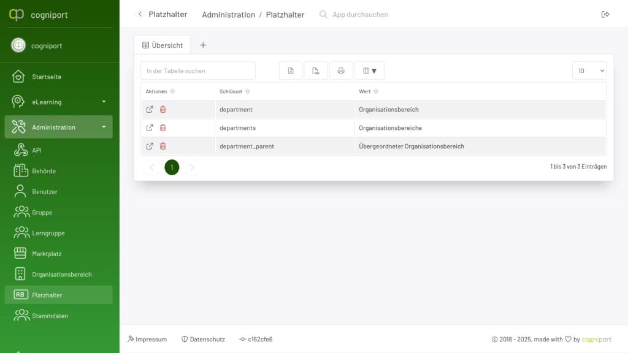Open the column visibility dropdown
This screenshot has height=353, width=628.
pyautogui.click(x=369, y=70)
